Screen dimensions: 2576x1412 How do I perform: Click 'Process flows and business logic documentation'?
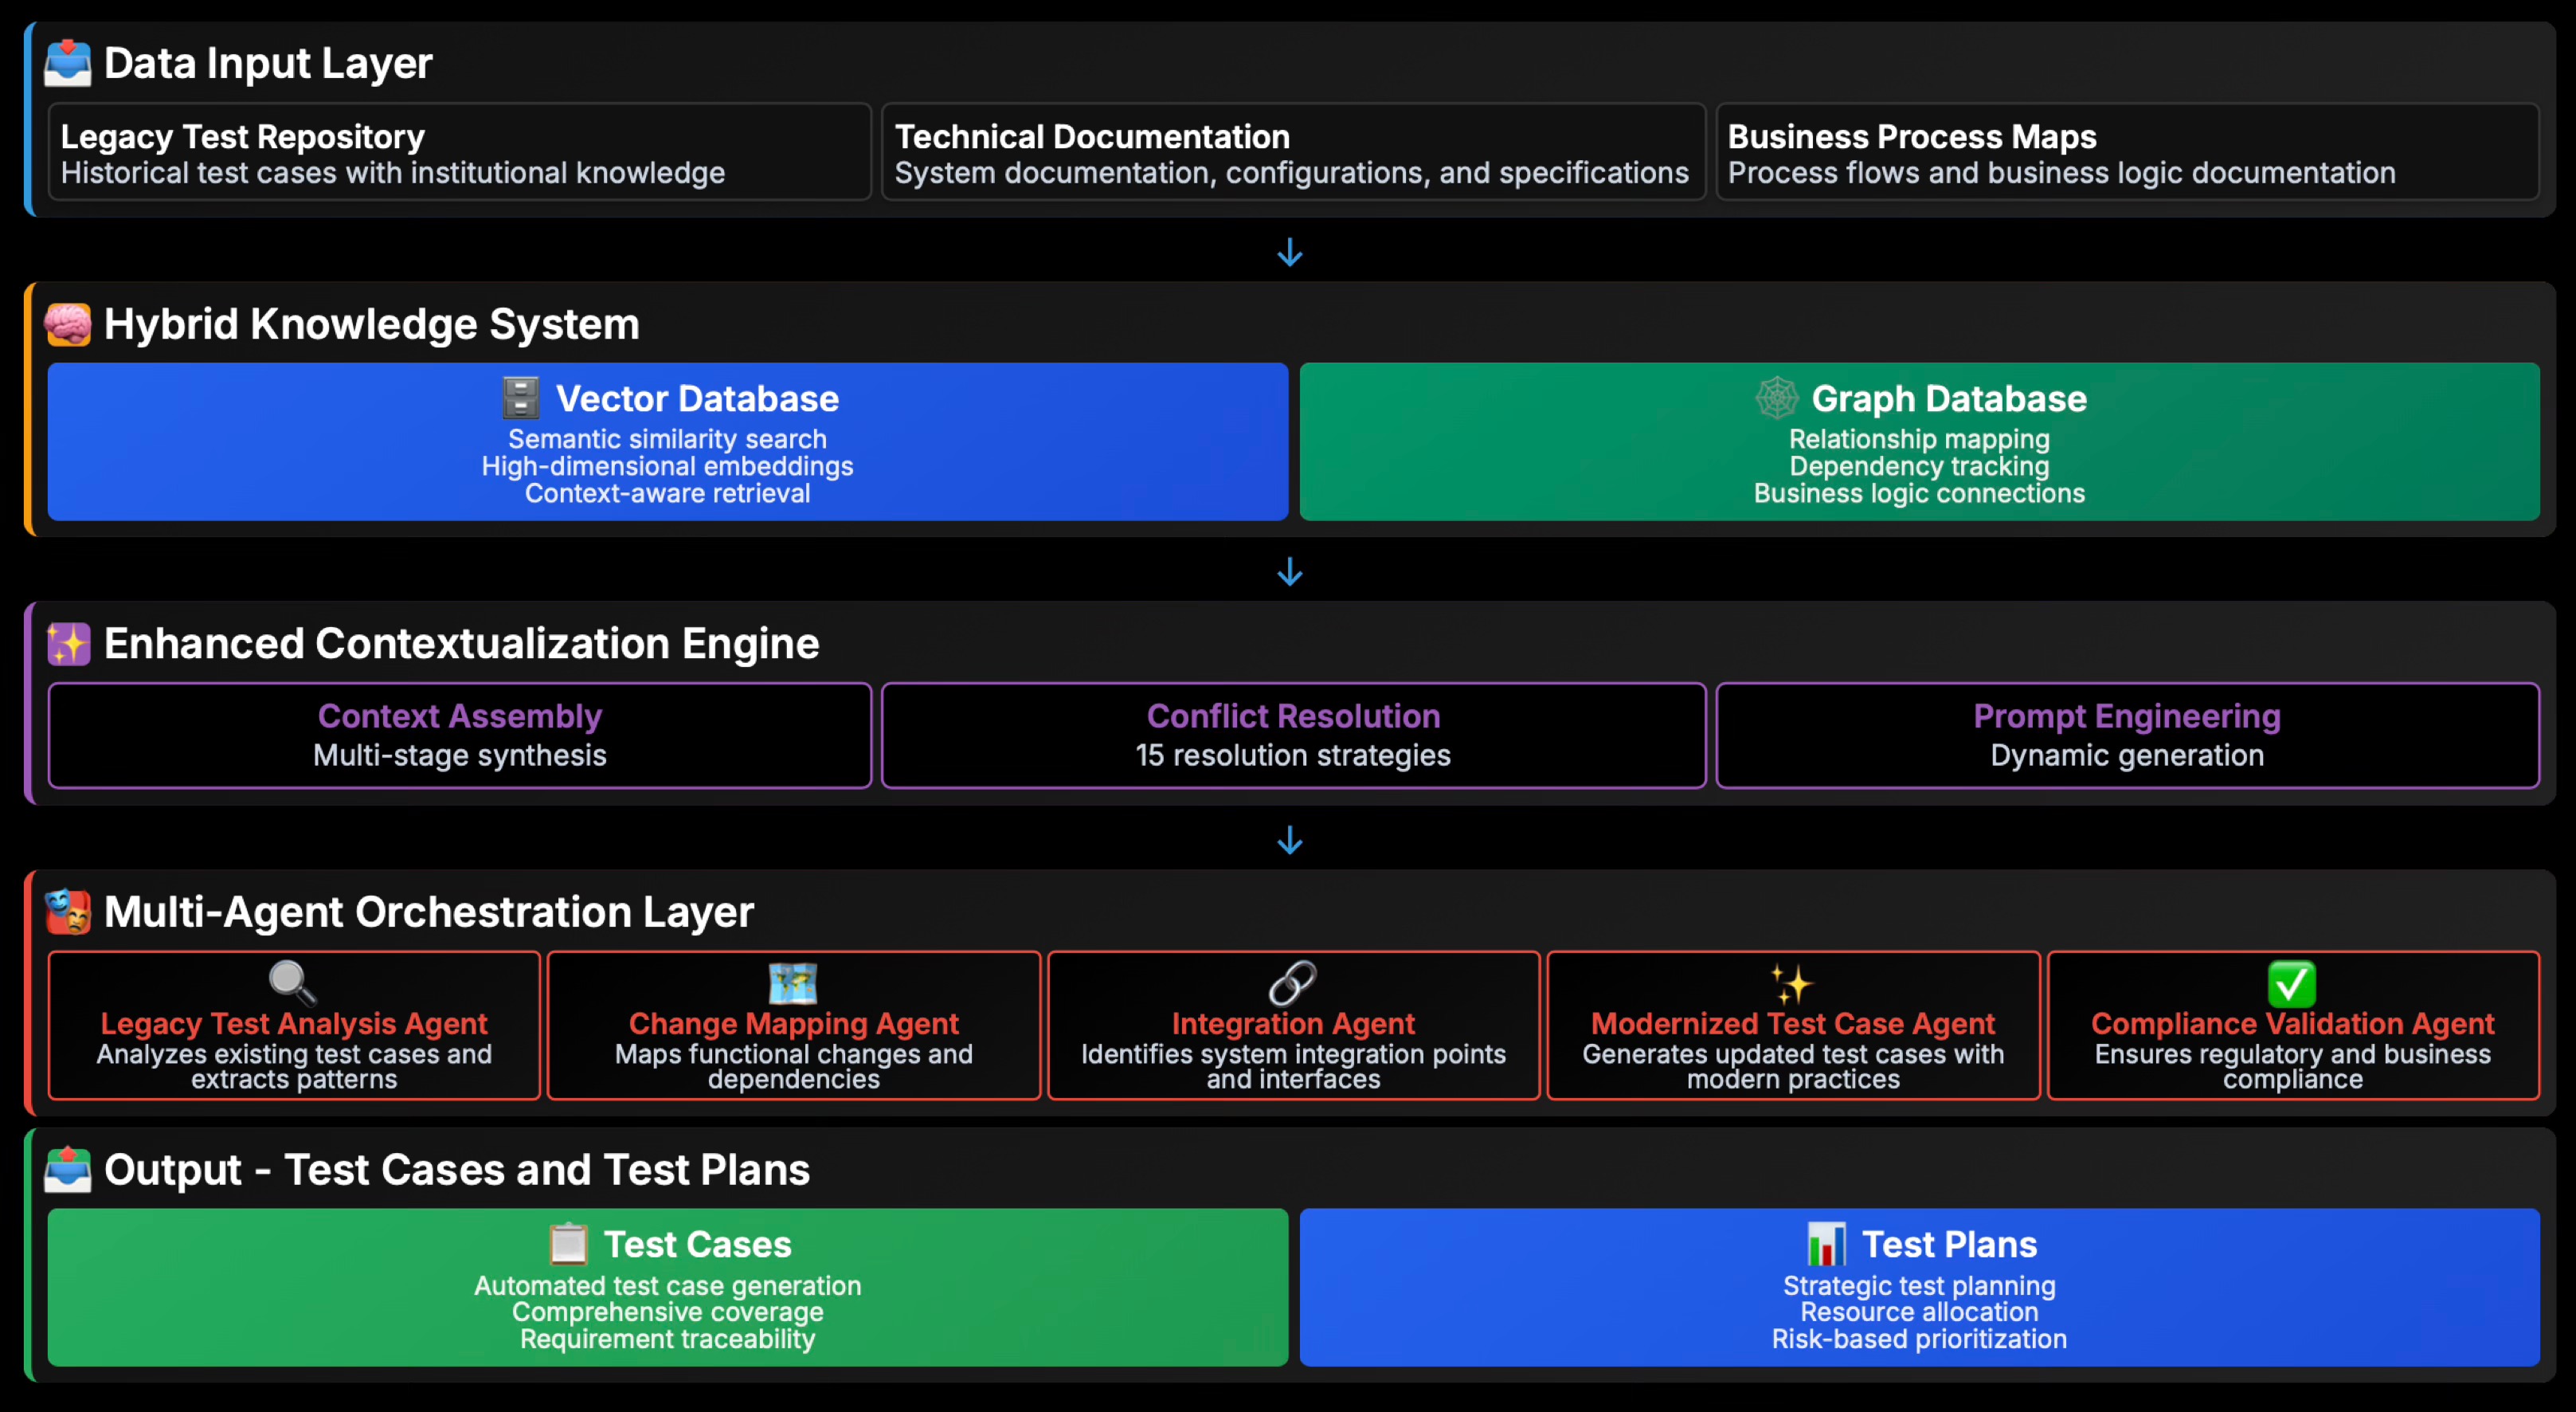[2061, 173]
